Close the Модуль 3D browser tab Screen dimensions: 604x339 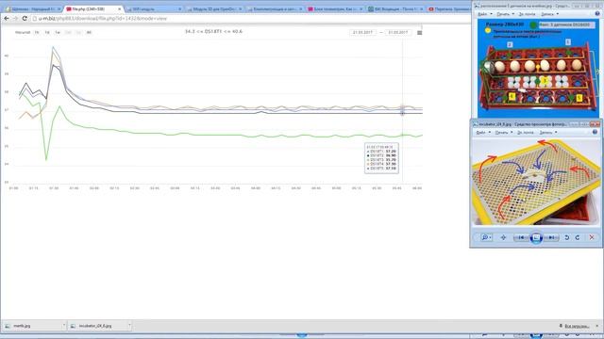(x=240, y=8)
